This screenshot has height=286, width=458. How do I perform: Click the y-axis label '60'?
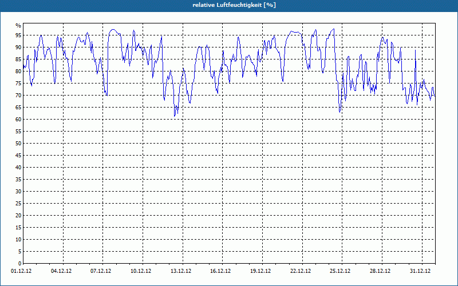click(x=18, y=120)
